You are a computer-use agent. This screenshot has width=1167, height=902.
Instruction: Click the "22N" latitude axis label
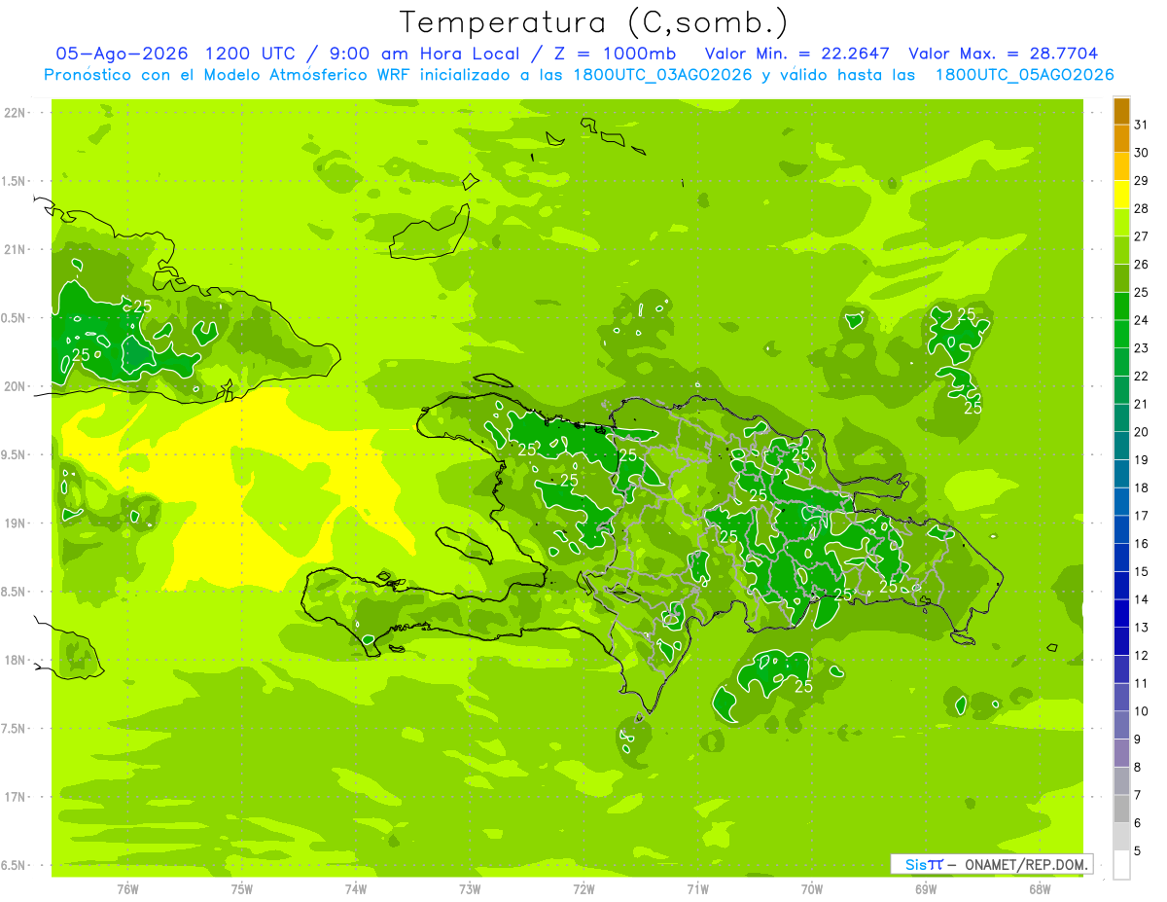(14, 112)
